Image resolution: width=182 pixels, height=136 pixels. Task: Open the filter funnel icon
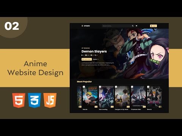pos(136,26)
